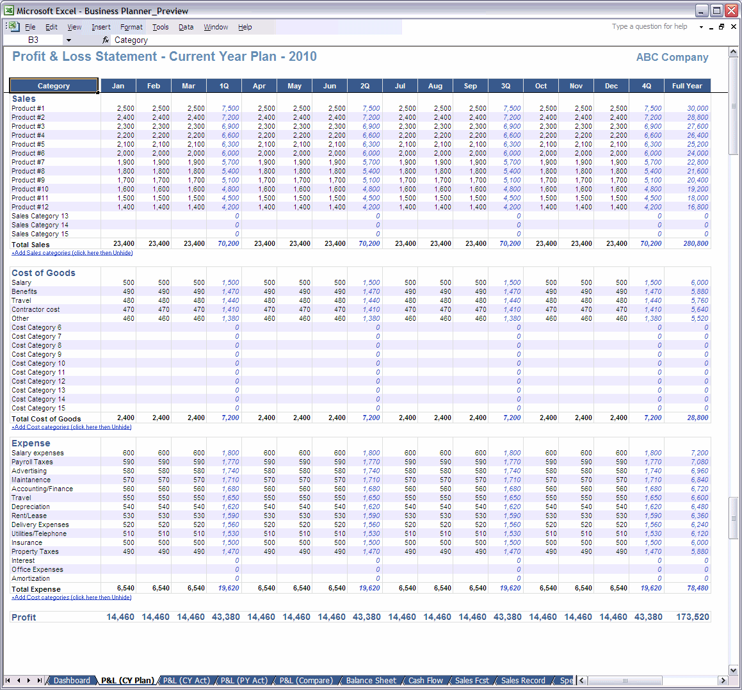Select the Total Sales row label
742x691 pixels.
pos(30,245)
